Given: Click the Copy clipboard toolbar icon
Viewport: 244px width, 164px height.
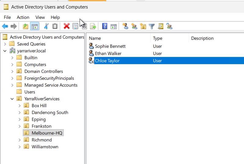Looking at the screenshot, I should (55, 26).
